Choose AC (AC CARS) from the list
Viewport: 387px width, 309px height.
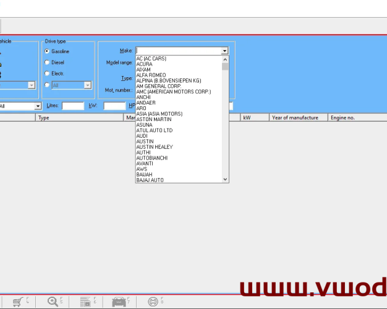[179, 59]
